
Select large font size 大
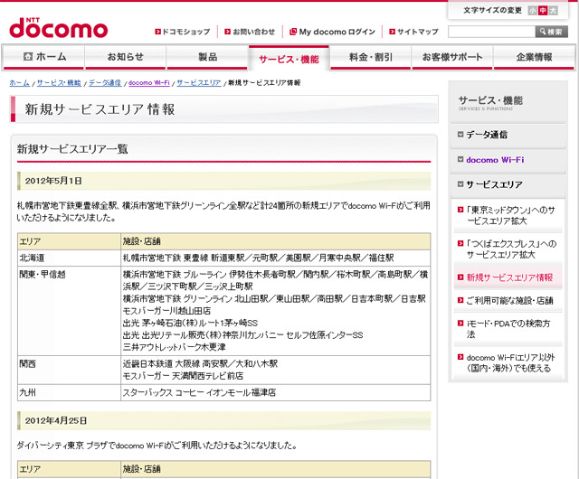click(553, 11)
